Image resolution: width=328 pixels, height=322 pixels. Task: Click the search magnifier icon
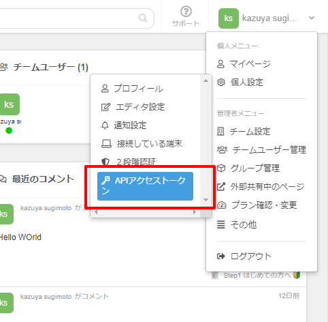pyautogui.click(x=143, y=18)
